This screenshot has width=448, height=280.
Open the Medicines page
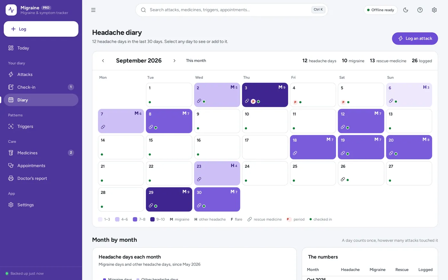[x=41, y=153]
